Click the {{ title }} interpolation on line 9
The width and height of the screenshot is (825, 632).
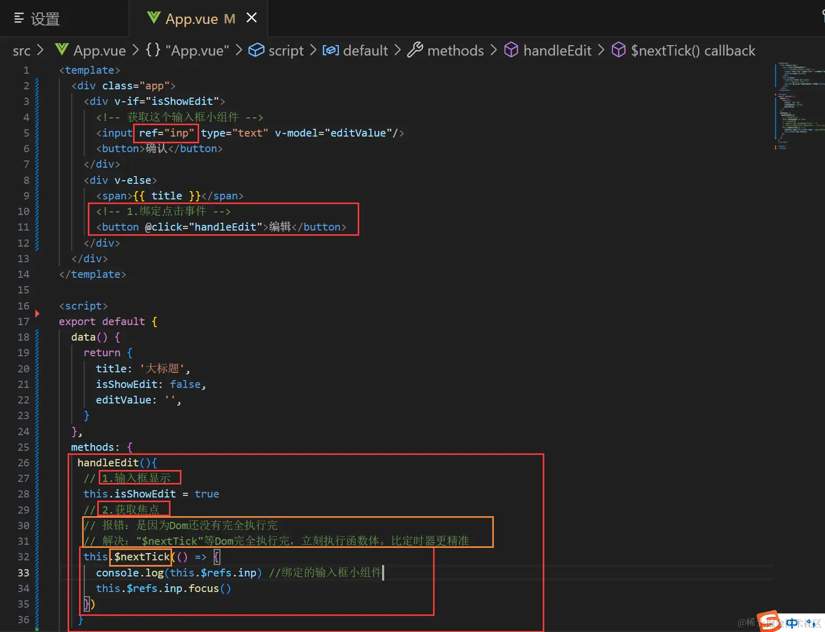[166, 196]
